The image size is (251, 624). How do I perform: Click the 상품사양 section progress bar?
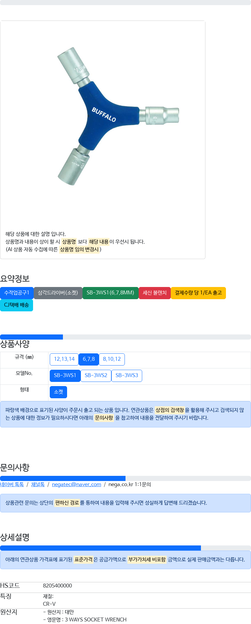(x=125, y=337)
